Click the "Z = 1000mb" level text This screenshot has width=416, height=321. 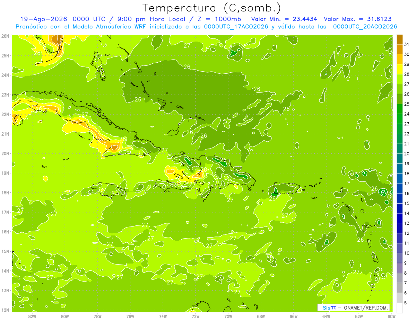click(x=219, y=19)
